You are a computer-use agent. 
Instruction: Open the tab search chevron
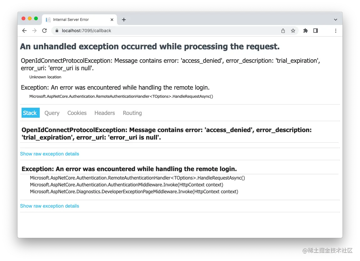(336, 19)
